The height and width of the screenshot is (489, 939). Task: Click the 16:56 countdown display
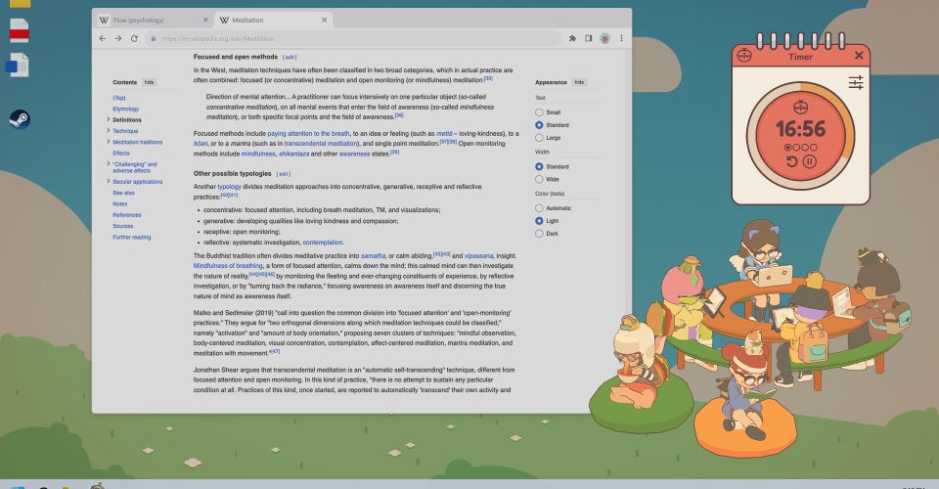click(801, 129)
